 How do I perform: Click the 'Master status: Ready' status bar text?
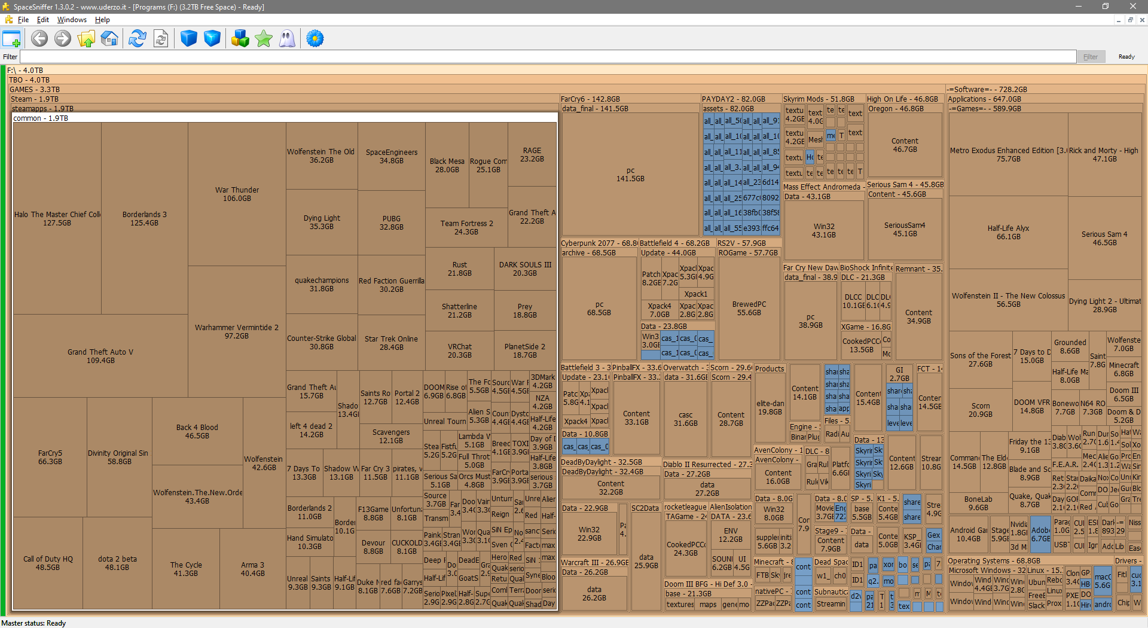33,623
